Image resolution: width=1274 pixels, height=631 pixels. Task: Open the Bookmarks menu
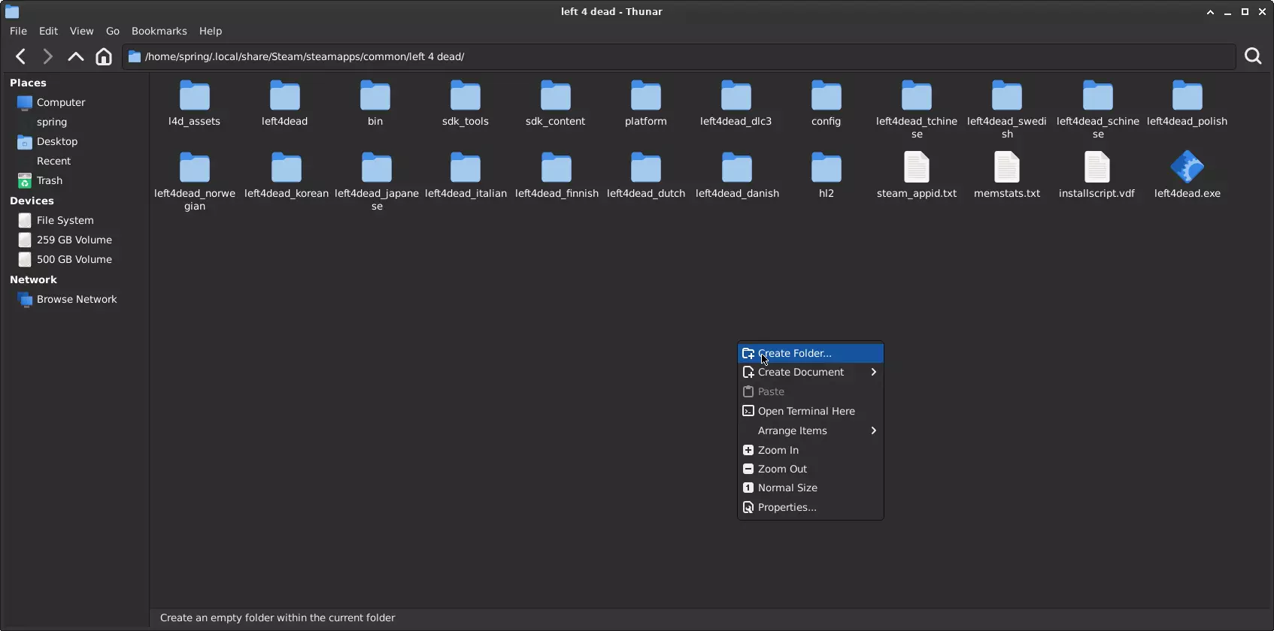[159, 31]
